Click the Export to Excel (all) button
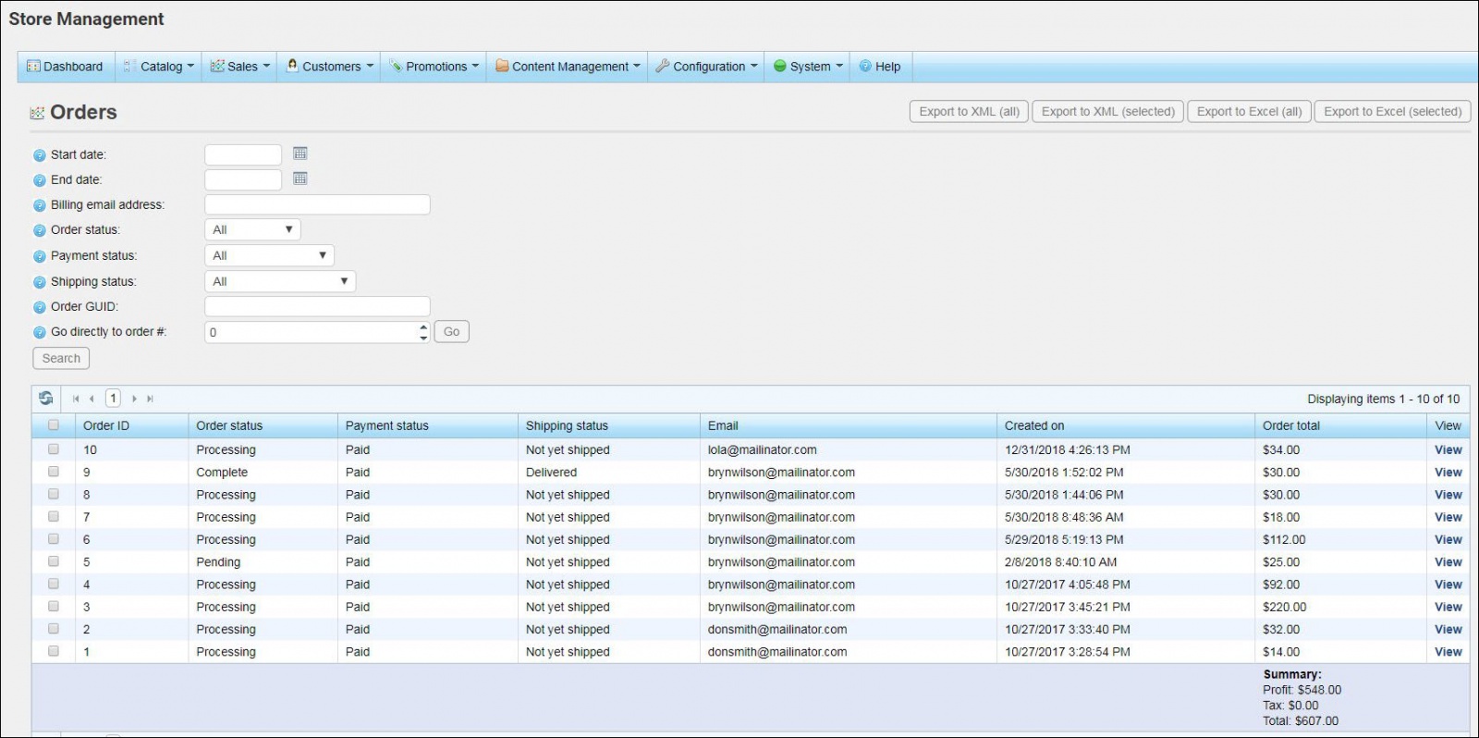 coord(1249,112)
